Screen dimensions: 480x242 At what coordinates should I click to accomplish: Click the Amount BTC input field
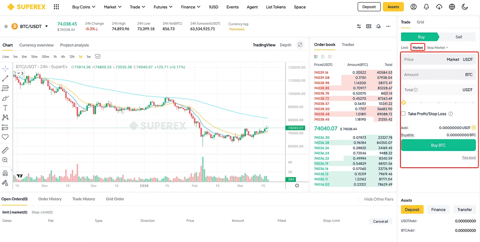439,75
